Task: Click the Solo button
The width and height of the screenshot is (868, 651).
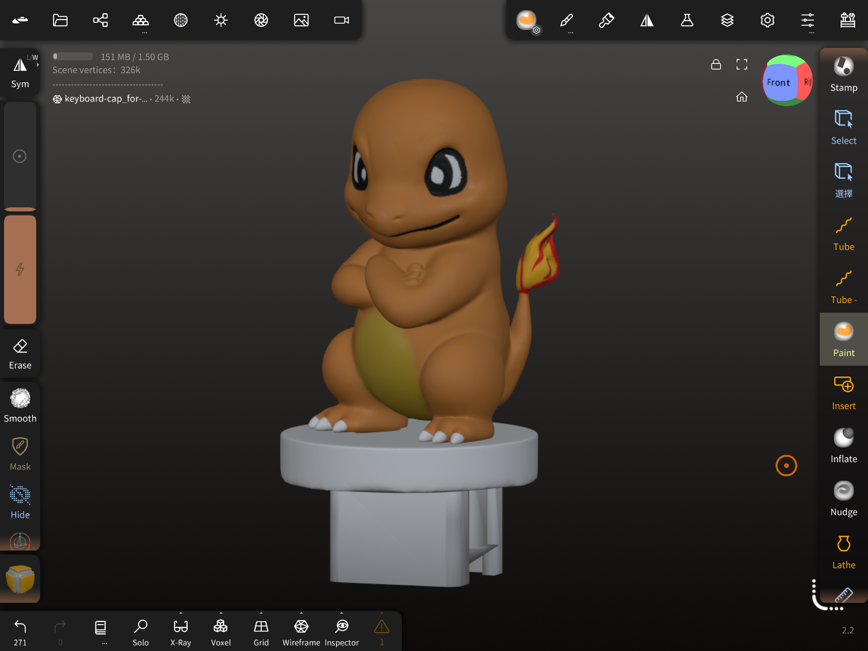Action: pos(140,632)
